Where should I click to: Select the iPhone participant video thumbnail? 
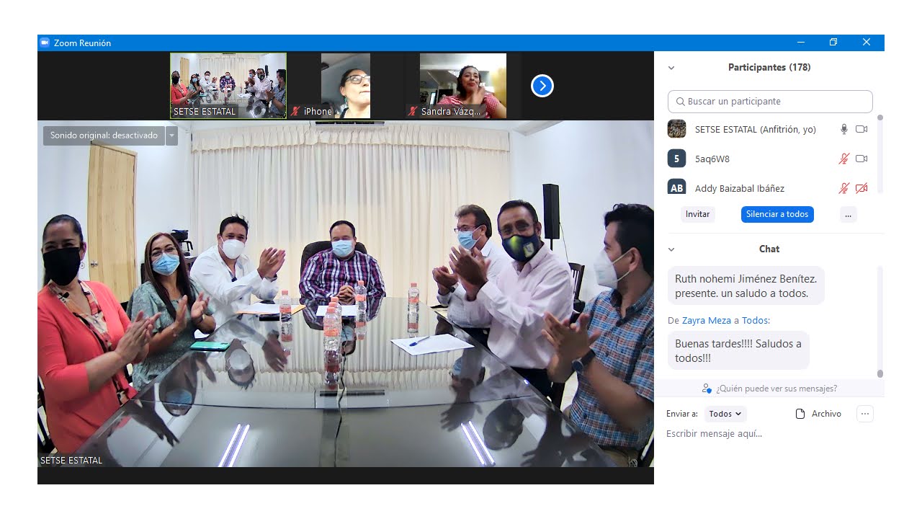tap(345, 86)
